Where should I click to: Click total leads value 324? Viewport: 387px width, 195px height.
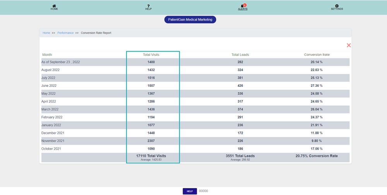coord(240,70)
